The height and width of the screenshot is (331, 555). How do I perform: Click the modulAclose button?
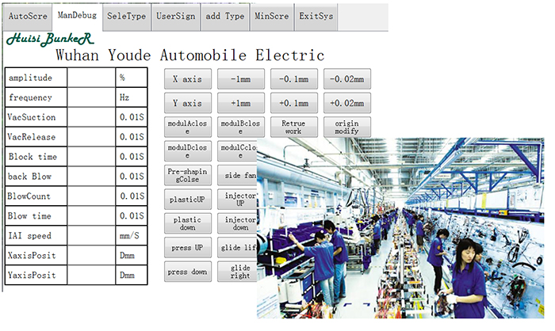[x=188, y=127]
